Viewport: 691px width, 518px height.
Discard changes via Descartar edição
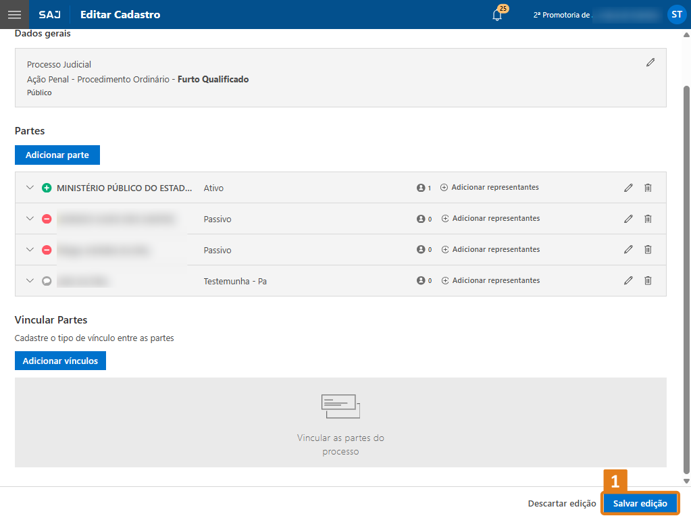pyautogui.click(x=561, y=503)
